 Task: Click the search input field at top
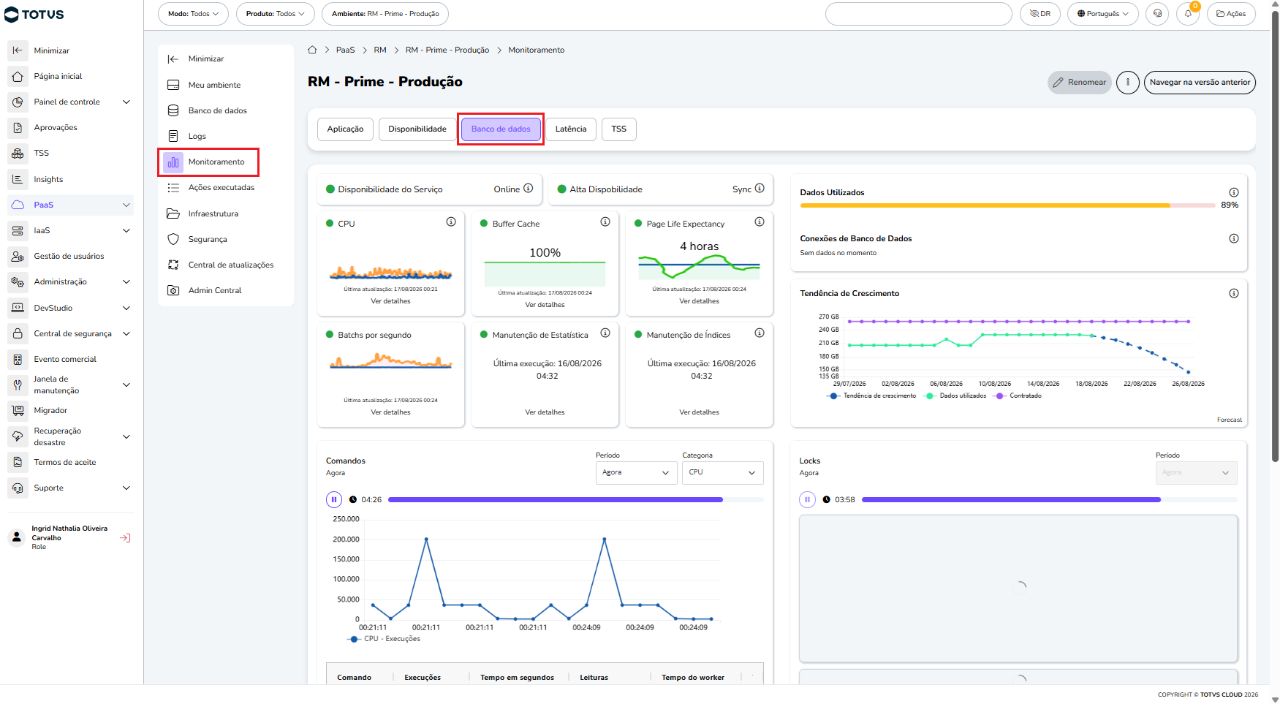coord(919,14)
